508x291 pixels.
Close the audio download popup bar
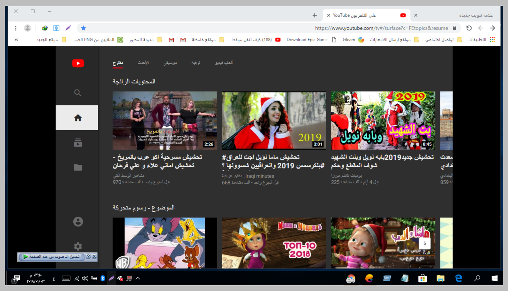(x=94, y=256)
